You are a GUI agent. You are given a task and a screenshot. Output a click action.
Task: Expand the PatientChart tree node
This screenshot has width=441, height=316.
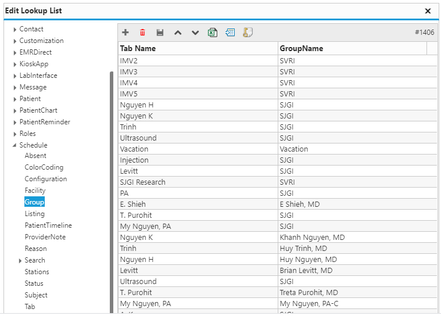point(15,111)
